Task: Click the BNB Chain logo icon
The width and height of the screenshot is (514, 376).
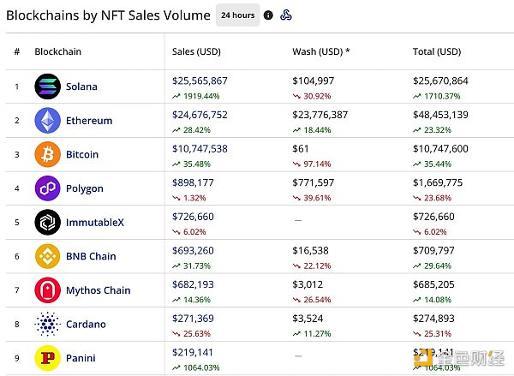Action: tap(47, 256)
